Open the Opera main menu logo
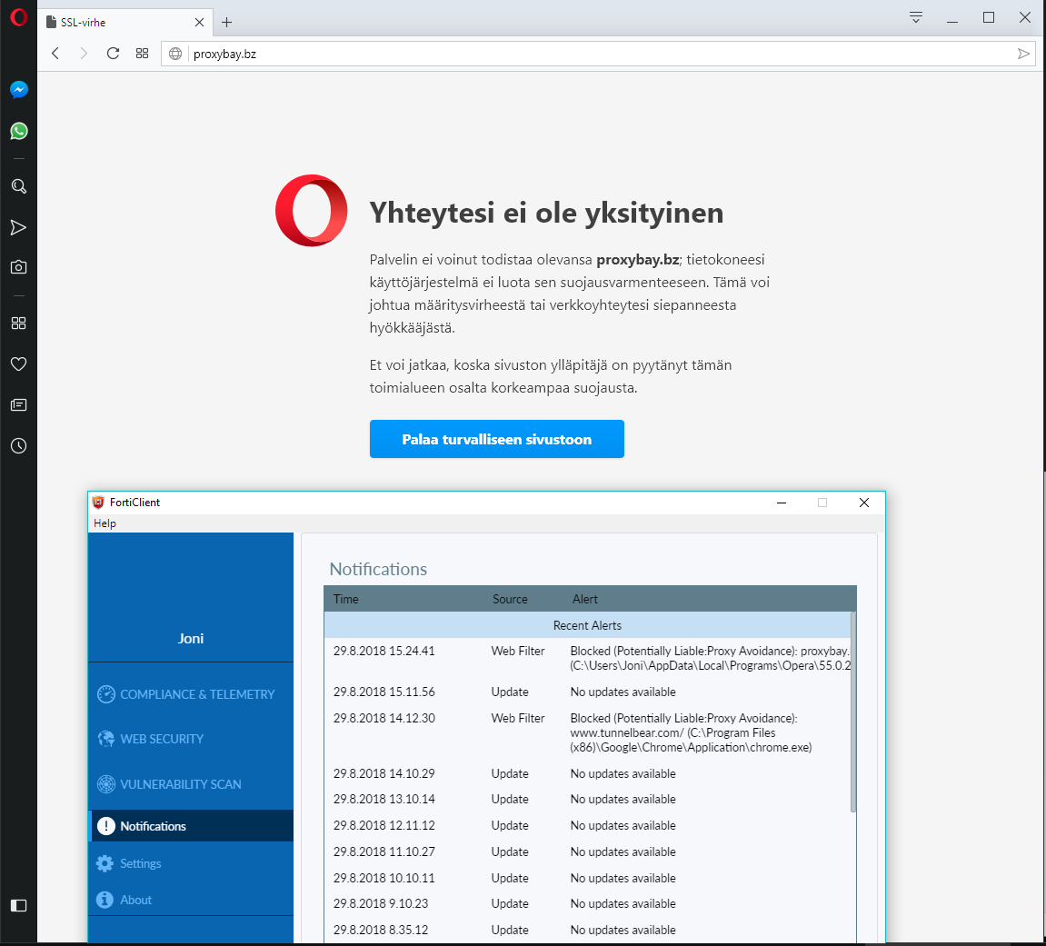The height and width of the screenshot is (946, 1046). (19, 18)
